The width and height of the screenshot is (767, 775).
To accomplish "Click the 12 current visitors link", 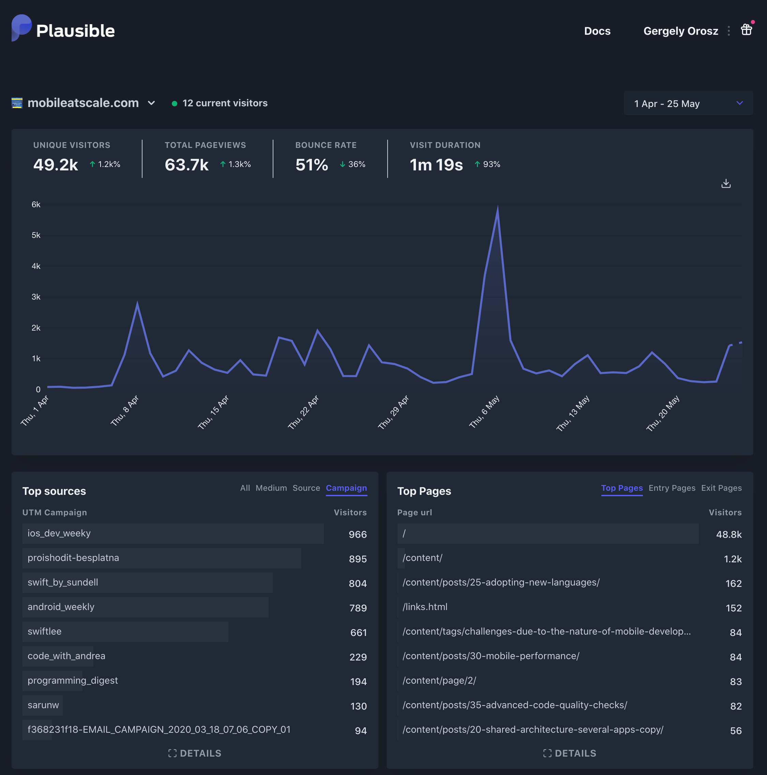I will (x=225, y=103).
